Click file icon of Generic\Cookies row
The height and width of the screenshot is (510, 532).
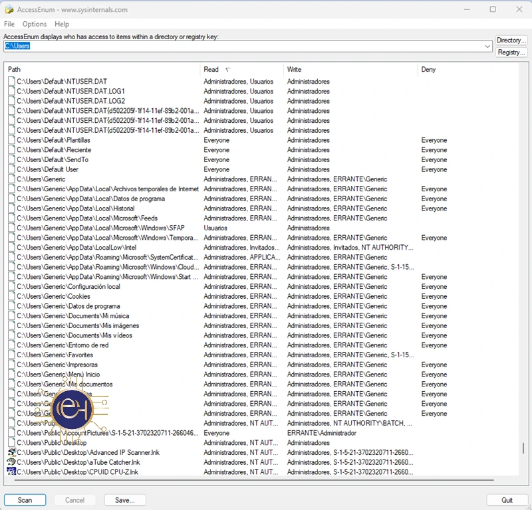[x=11, y=296]
